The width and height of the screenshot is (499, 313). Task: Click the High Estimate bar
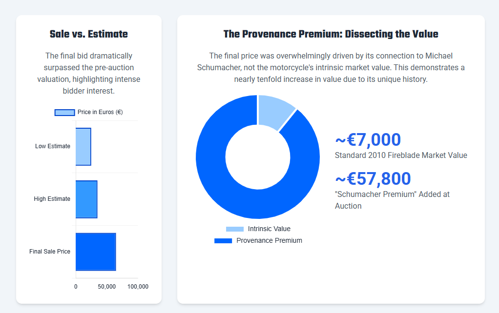point(86,199)
